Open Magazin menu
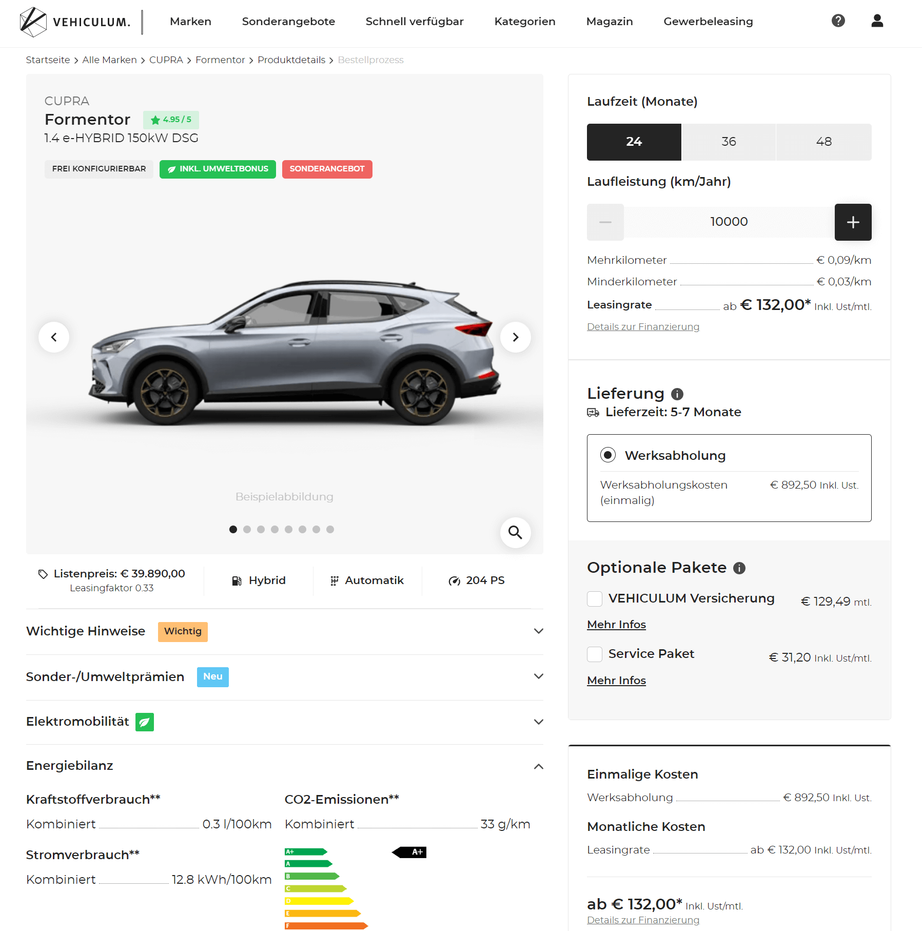Screen dimensions: 922x931 pos(610,22)
